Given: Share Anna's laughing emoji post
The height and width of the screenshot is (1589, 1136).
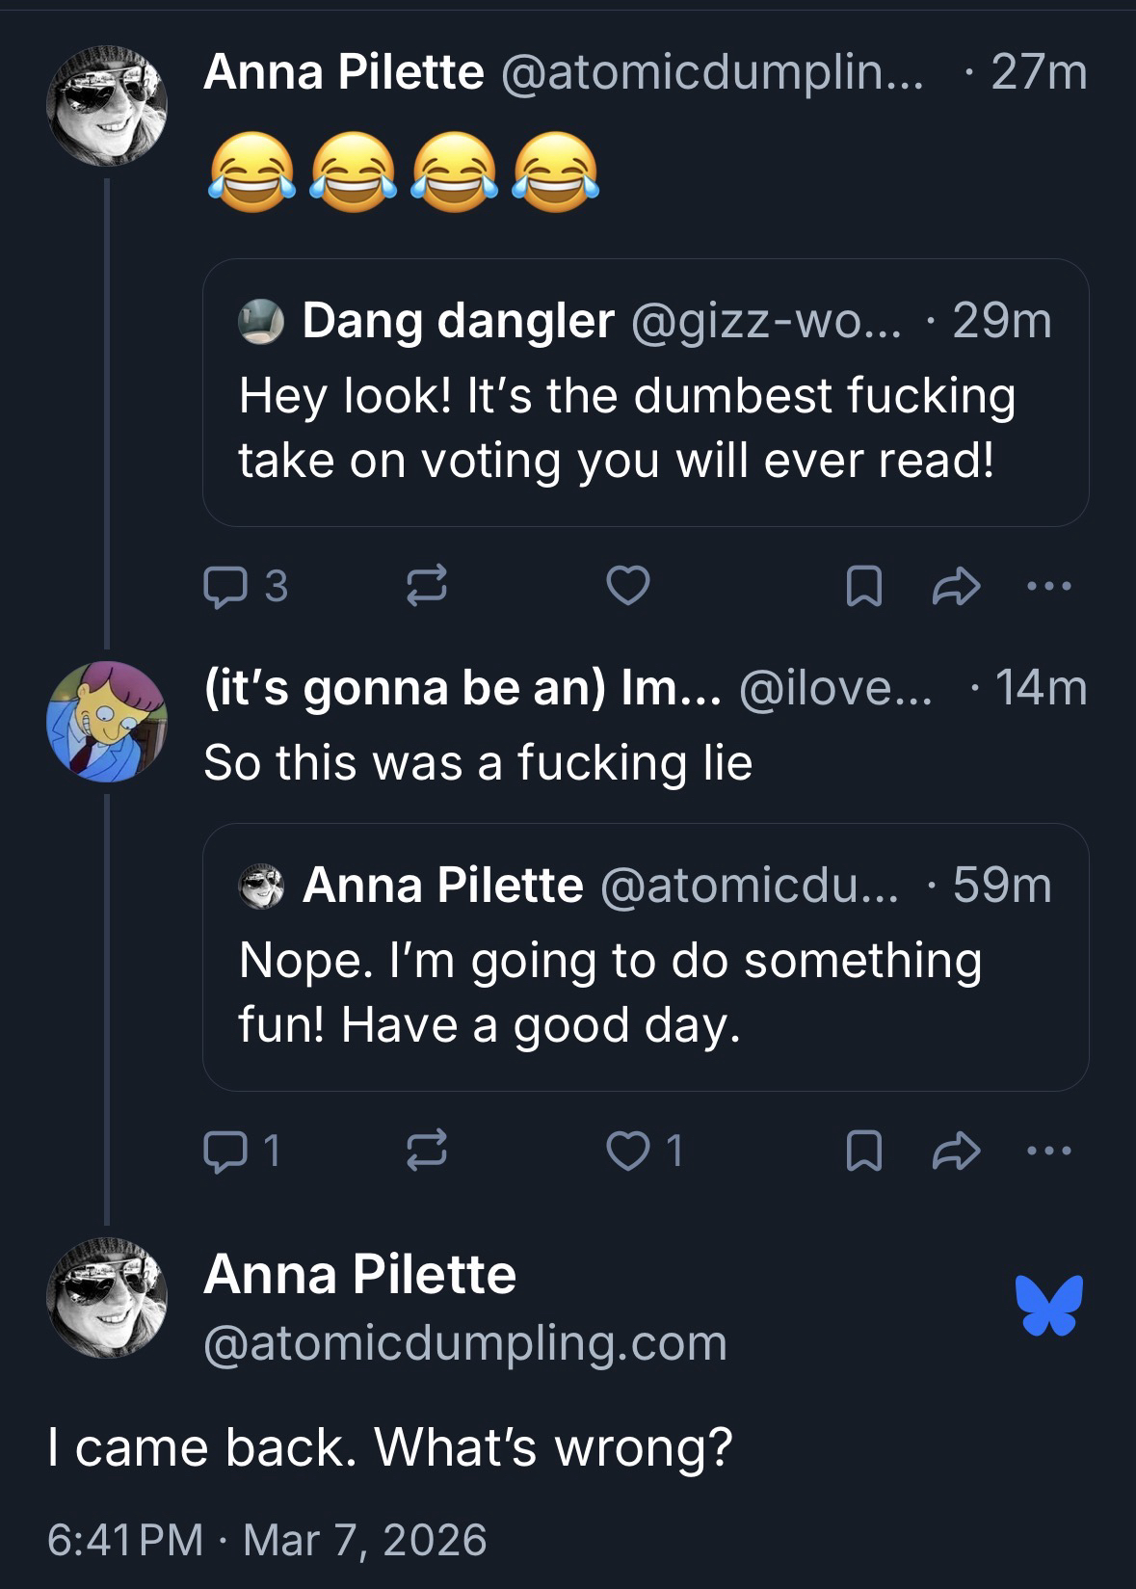Looking at the screenshot, I should (956, 586).
